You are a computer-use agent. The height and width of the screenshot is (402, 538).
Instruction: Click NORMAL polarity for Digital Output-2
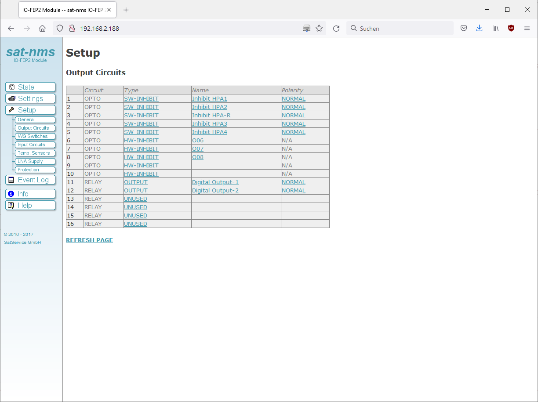tap(293, 191)
